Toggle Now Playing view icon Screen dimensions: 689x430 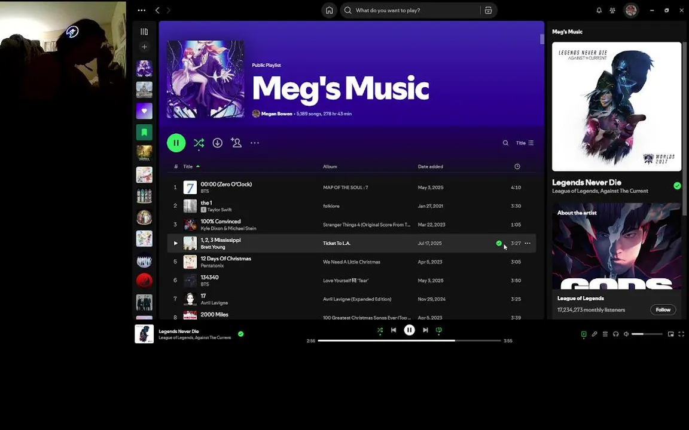point(584,334)
